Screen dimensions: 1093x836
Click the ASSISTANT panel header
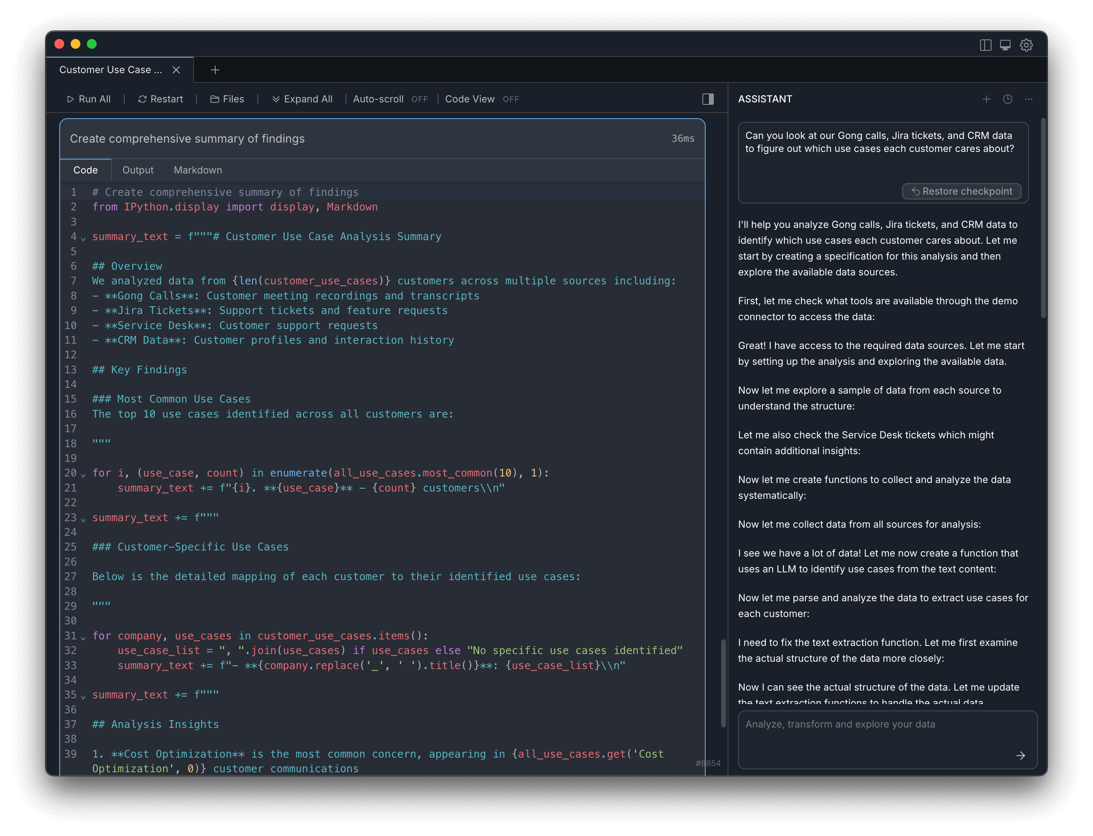pos(765,99)
